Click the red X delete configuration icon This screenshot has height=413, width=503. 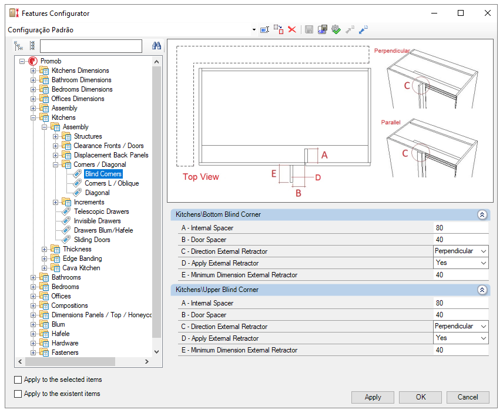click(x=292, y=29)
